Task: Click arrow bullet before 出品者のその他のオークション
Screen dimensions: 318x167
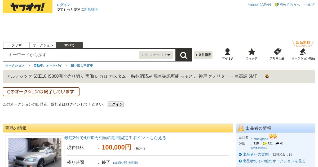Action: click(240, 161)
